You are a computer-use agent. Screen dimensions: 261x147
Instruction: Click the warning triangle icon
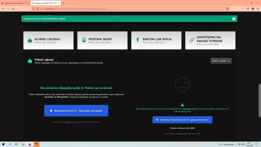click(x=182, y=105)
